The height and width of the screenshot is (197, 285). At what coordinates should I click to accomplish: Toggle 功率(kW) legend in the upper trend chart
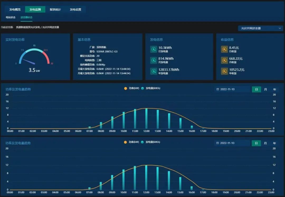[131, 88]
